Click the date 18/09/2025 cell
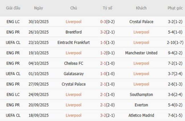Screen dimensions: 185x121 tap(38, 115)
